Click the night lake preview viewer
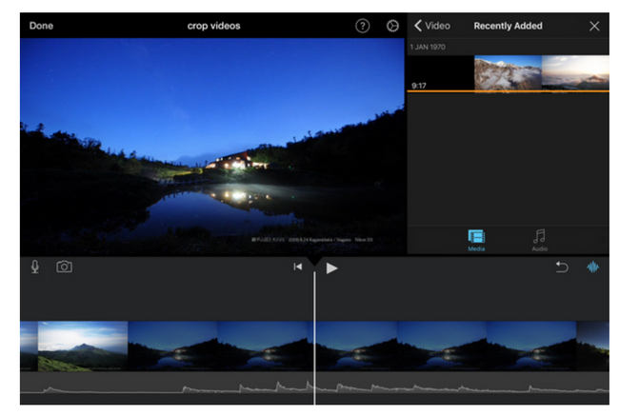619x416 pixels. click(213, 147)
